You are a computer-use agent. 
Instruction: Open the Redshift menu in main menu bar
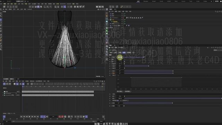tap(69, 4)
